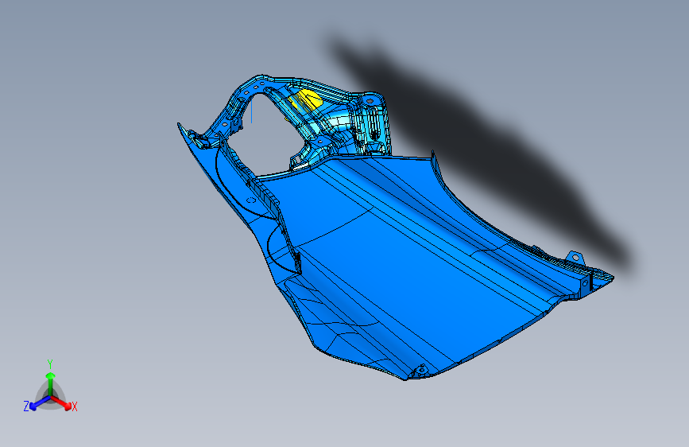Click the red X axis of the orientation triad

pos(63,403)
